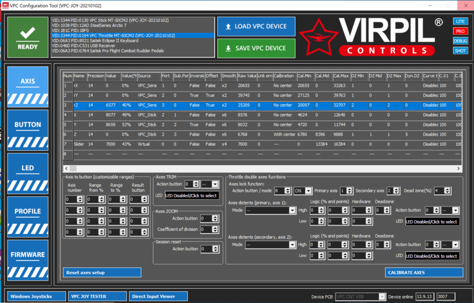474x303 pixels.
Task: Select VPC Stick MT-50CM2 device in list
Action: pyautogui.click(x=133, y=20)
